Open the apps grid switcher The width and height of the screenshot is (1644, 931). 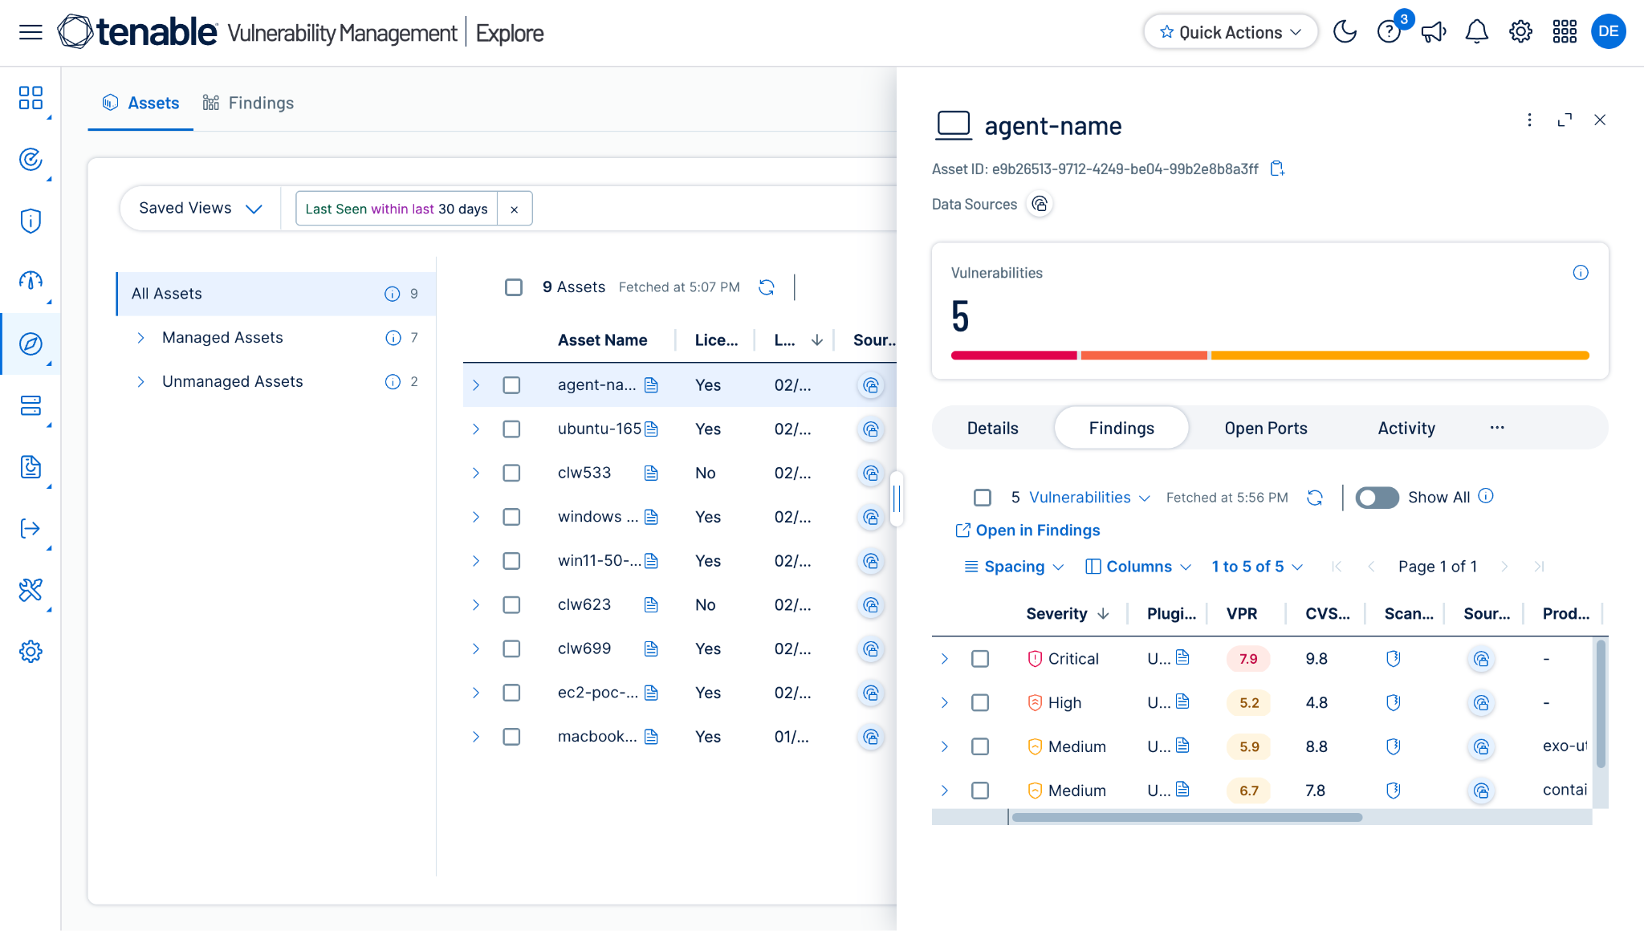[x=1565, y=32]
